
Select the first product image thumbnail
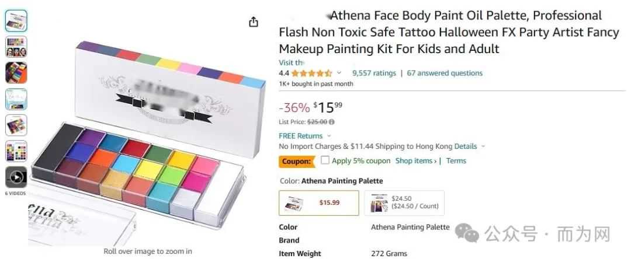[x=16, y=20]
